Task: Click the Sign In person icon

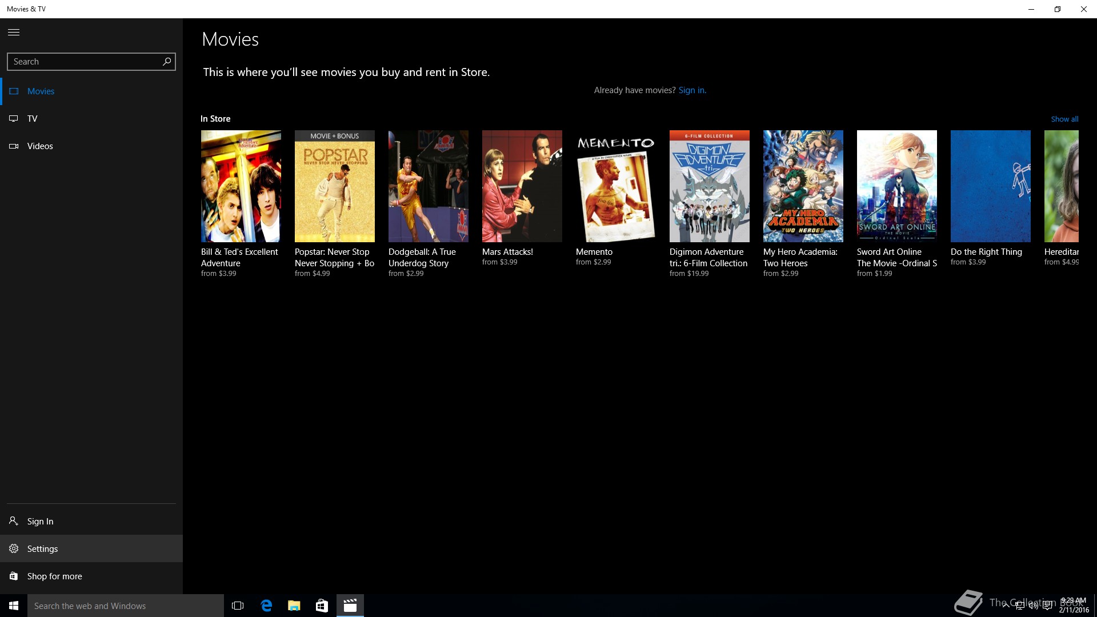Action: pos(14,521)
